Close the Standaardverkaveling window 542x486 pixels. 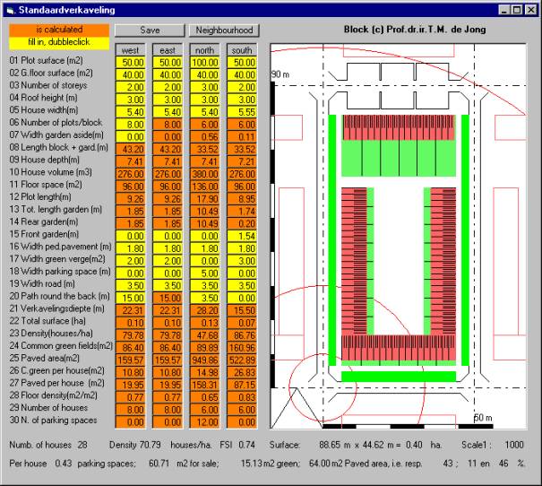pos(530,10)
